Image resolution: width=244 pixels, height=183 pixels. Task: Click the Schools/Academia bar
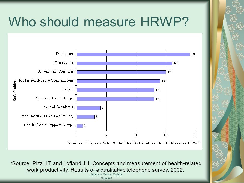(88, 108)
